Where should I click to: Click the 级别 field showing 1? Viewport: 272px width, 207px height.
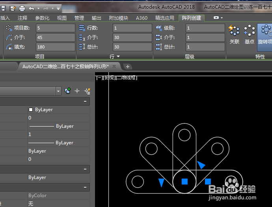tap(205, 28)
